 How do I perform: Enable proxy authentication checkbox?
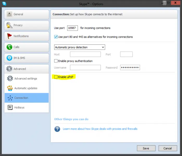click(56, 61)
